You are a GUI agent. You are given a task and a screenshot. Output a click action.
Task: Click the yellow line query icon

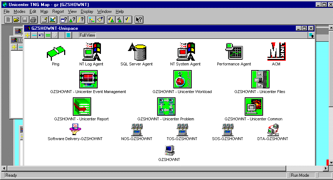[x=80, y=20]
